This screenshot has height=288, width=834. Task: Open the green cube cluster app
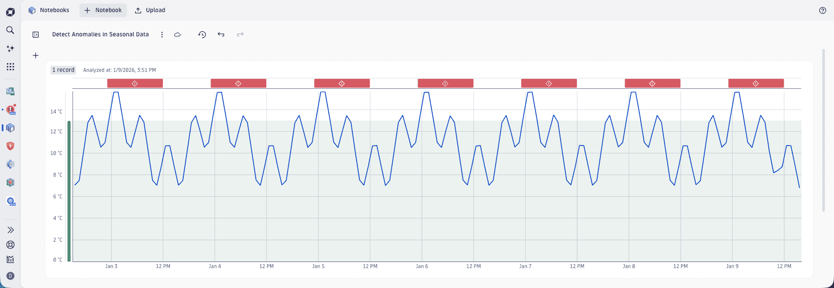pyautogui.click(x=10, y=182)
